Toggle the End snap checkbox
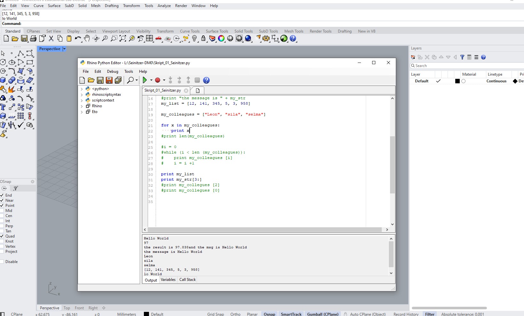The width and height of the screenshot is (524, 316). pyautogui.click(x=3, y=195)
